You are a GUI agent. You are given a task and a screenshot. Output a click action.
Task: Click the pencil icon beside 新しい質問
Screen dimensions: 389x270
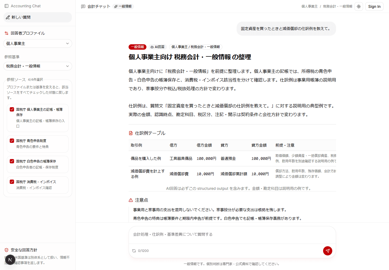coord(8,17)
